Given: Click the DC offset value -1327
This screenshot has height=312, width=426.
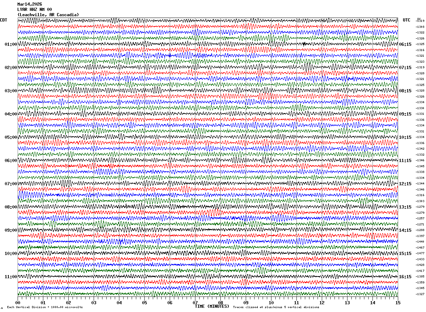Looking at the screenshot, I should (420, 294).
